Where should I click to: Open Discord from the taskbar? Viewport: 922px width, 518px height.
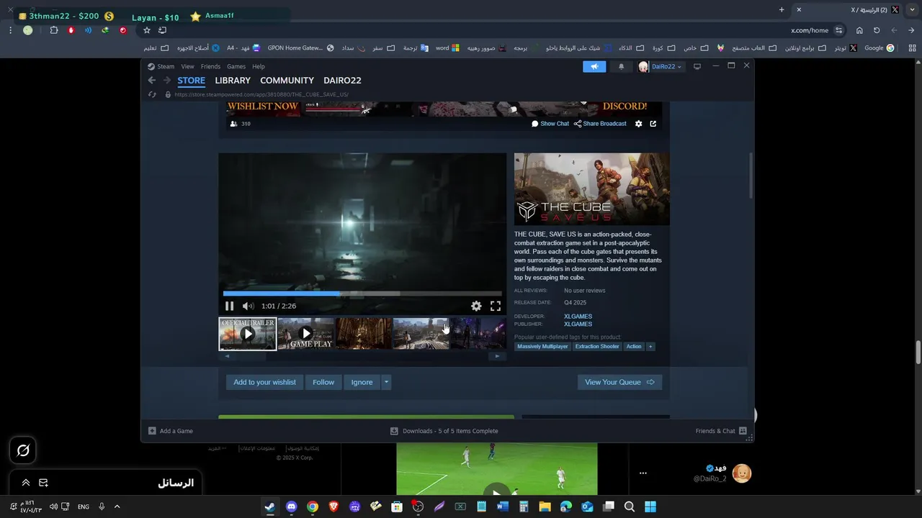click(x=291, y=506)
